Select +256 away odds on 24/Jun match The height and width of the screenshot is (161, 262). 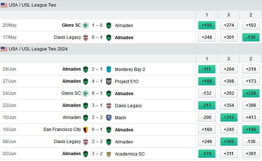click(251, 93)
